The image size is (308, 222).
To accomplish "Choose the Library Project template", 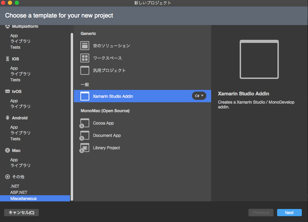I will click(142, 148).
